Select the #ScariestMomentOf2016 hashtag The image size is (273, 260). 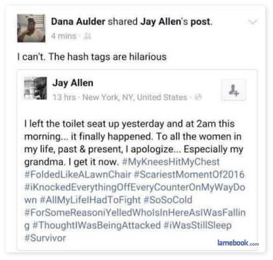click(189, 174)
